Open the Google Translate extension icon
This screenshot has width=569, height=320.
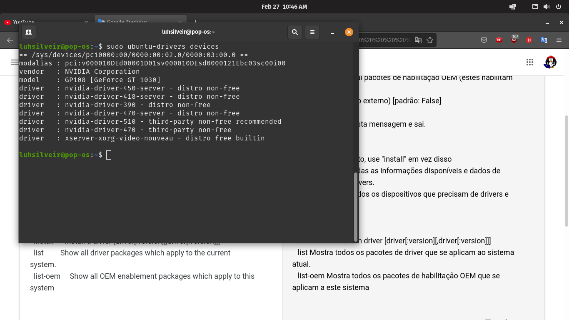click(x=544, y=40)
